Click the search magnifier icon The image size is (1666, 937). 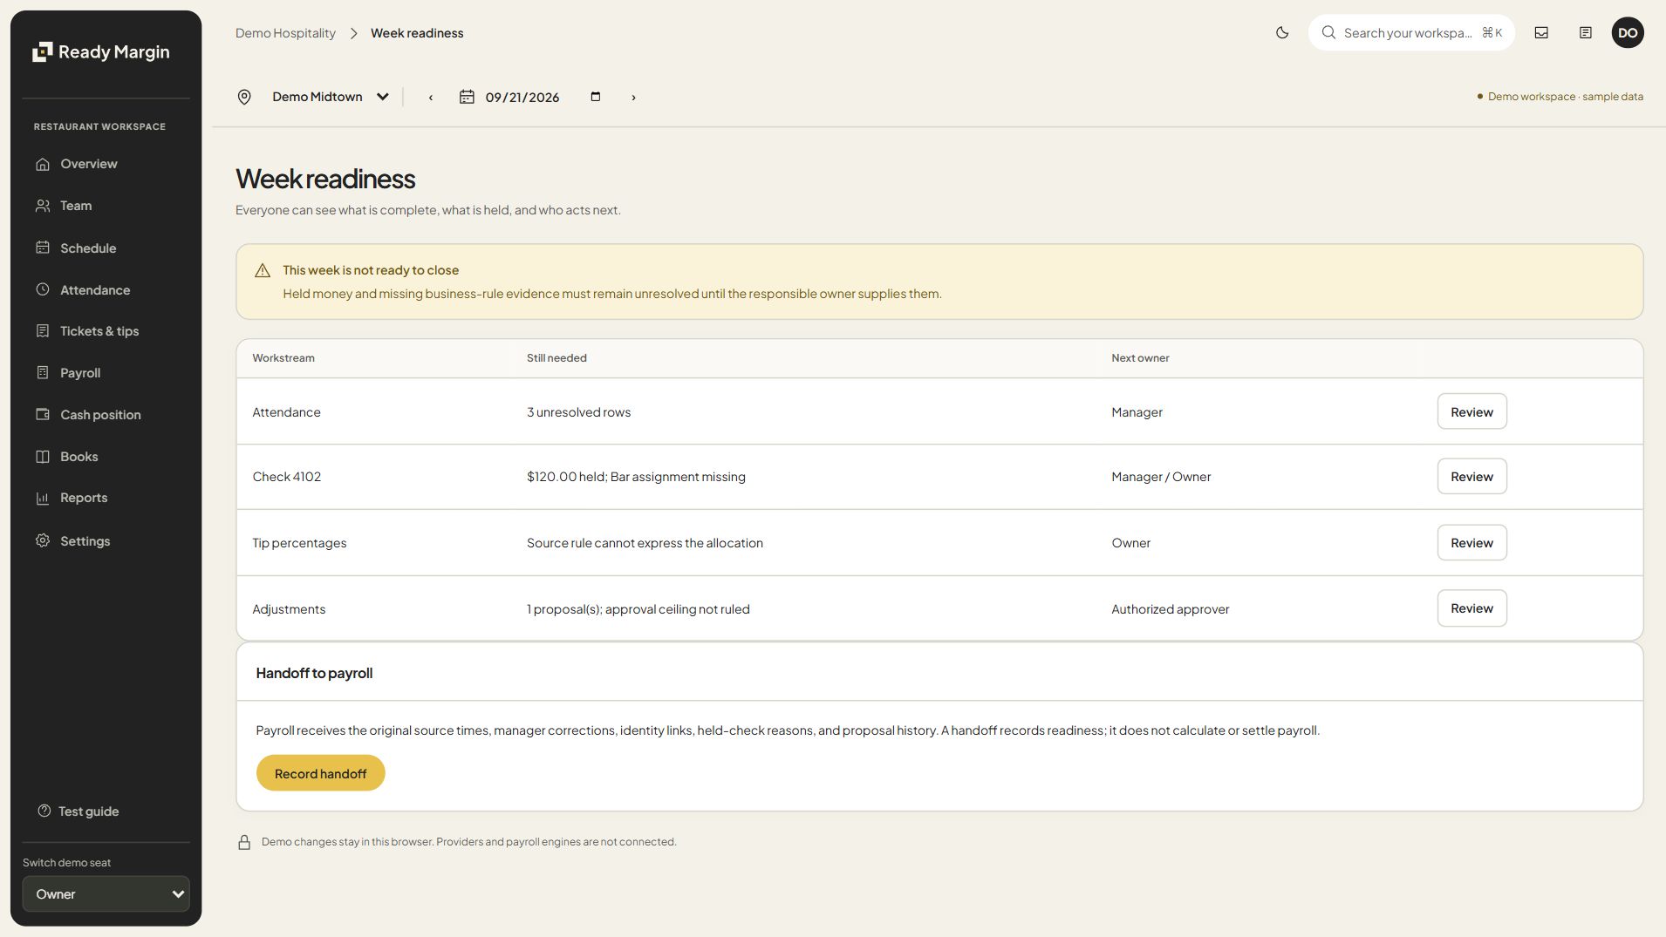[1328, 32]
